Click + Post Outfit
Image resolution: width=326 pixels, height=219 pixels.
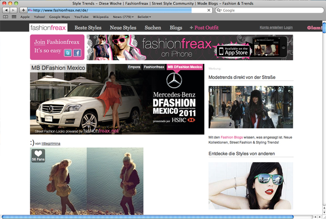pos(204,27)
